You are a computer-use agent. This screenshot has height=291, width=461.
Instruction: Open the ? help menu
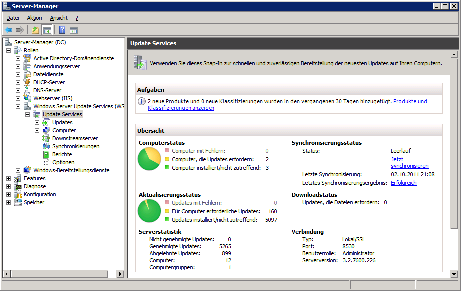tap(77, 18)
